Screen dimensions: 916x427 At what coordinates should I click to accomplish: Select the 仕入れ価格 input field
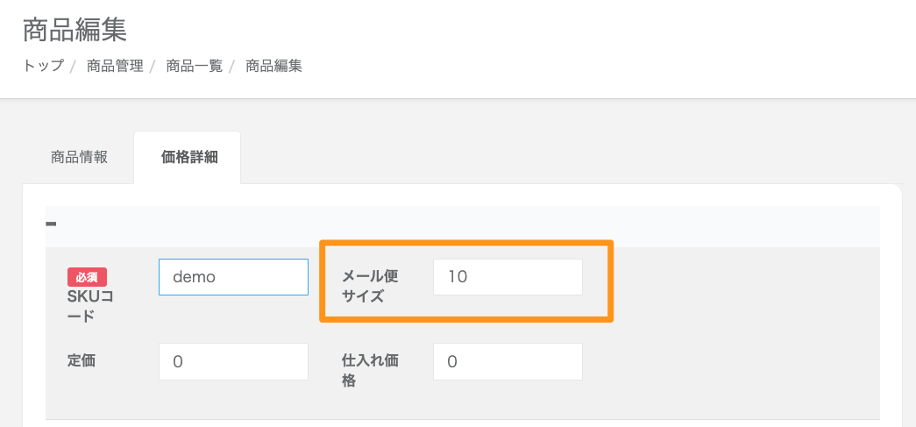tap(508, 361)
